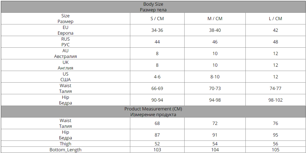The height and width of the screenshot is (153, 306).
Task: Select the RUS size 46 cell
Action: [x=215, y=42]
